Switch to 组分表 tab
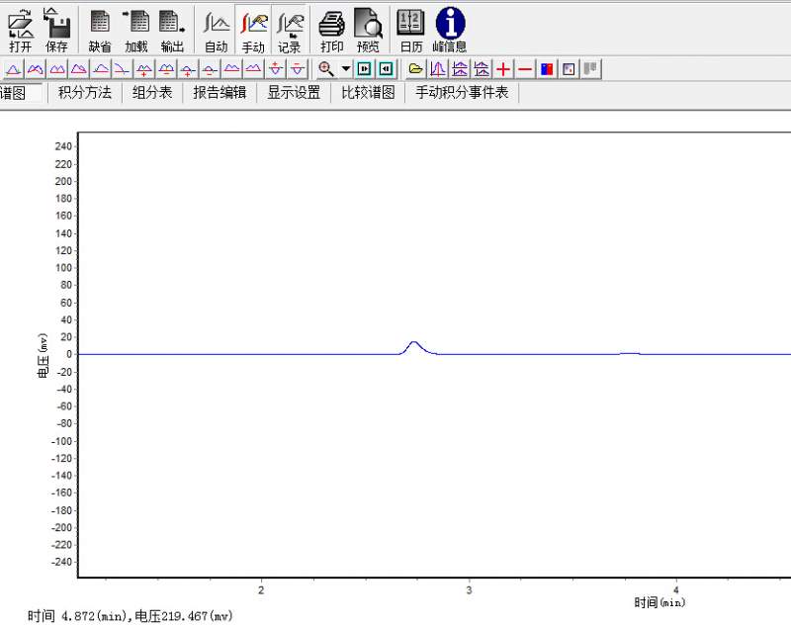The image size is (791, 628). 152,93
